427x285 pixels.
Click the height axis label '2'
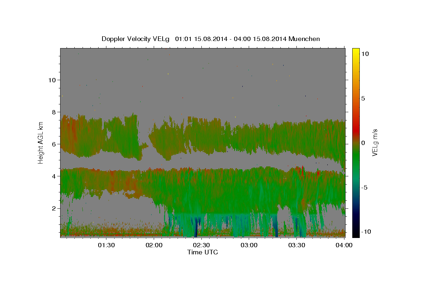point(54,208)
